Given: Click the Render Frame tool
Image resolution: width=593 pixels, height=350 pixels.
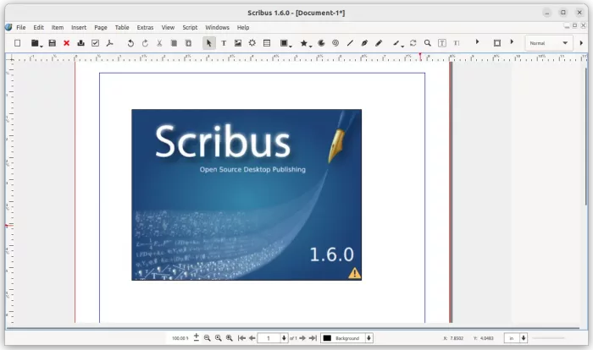Looking at the screenshot, I should click(252, 43).
